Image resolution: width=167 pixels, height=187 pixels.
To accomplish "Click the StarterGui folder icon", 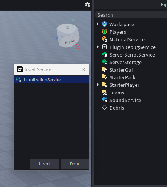I will tap(105, 69).
